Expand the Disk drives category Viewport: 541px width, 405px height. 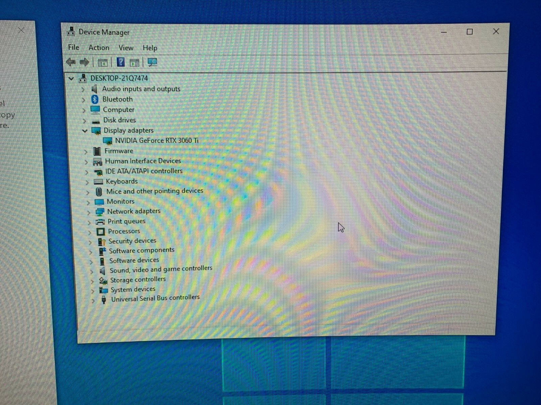tap(84, 120)
